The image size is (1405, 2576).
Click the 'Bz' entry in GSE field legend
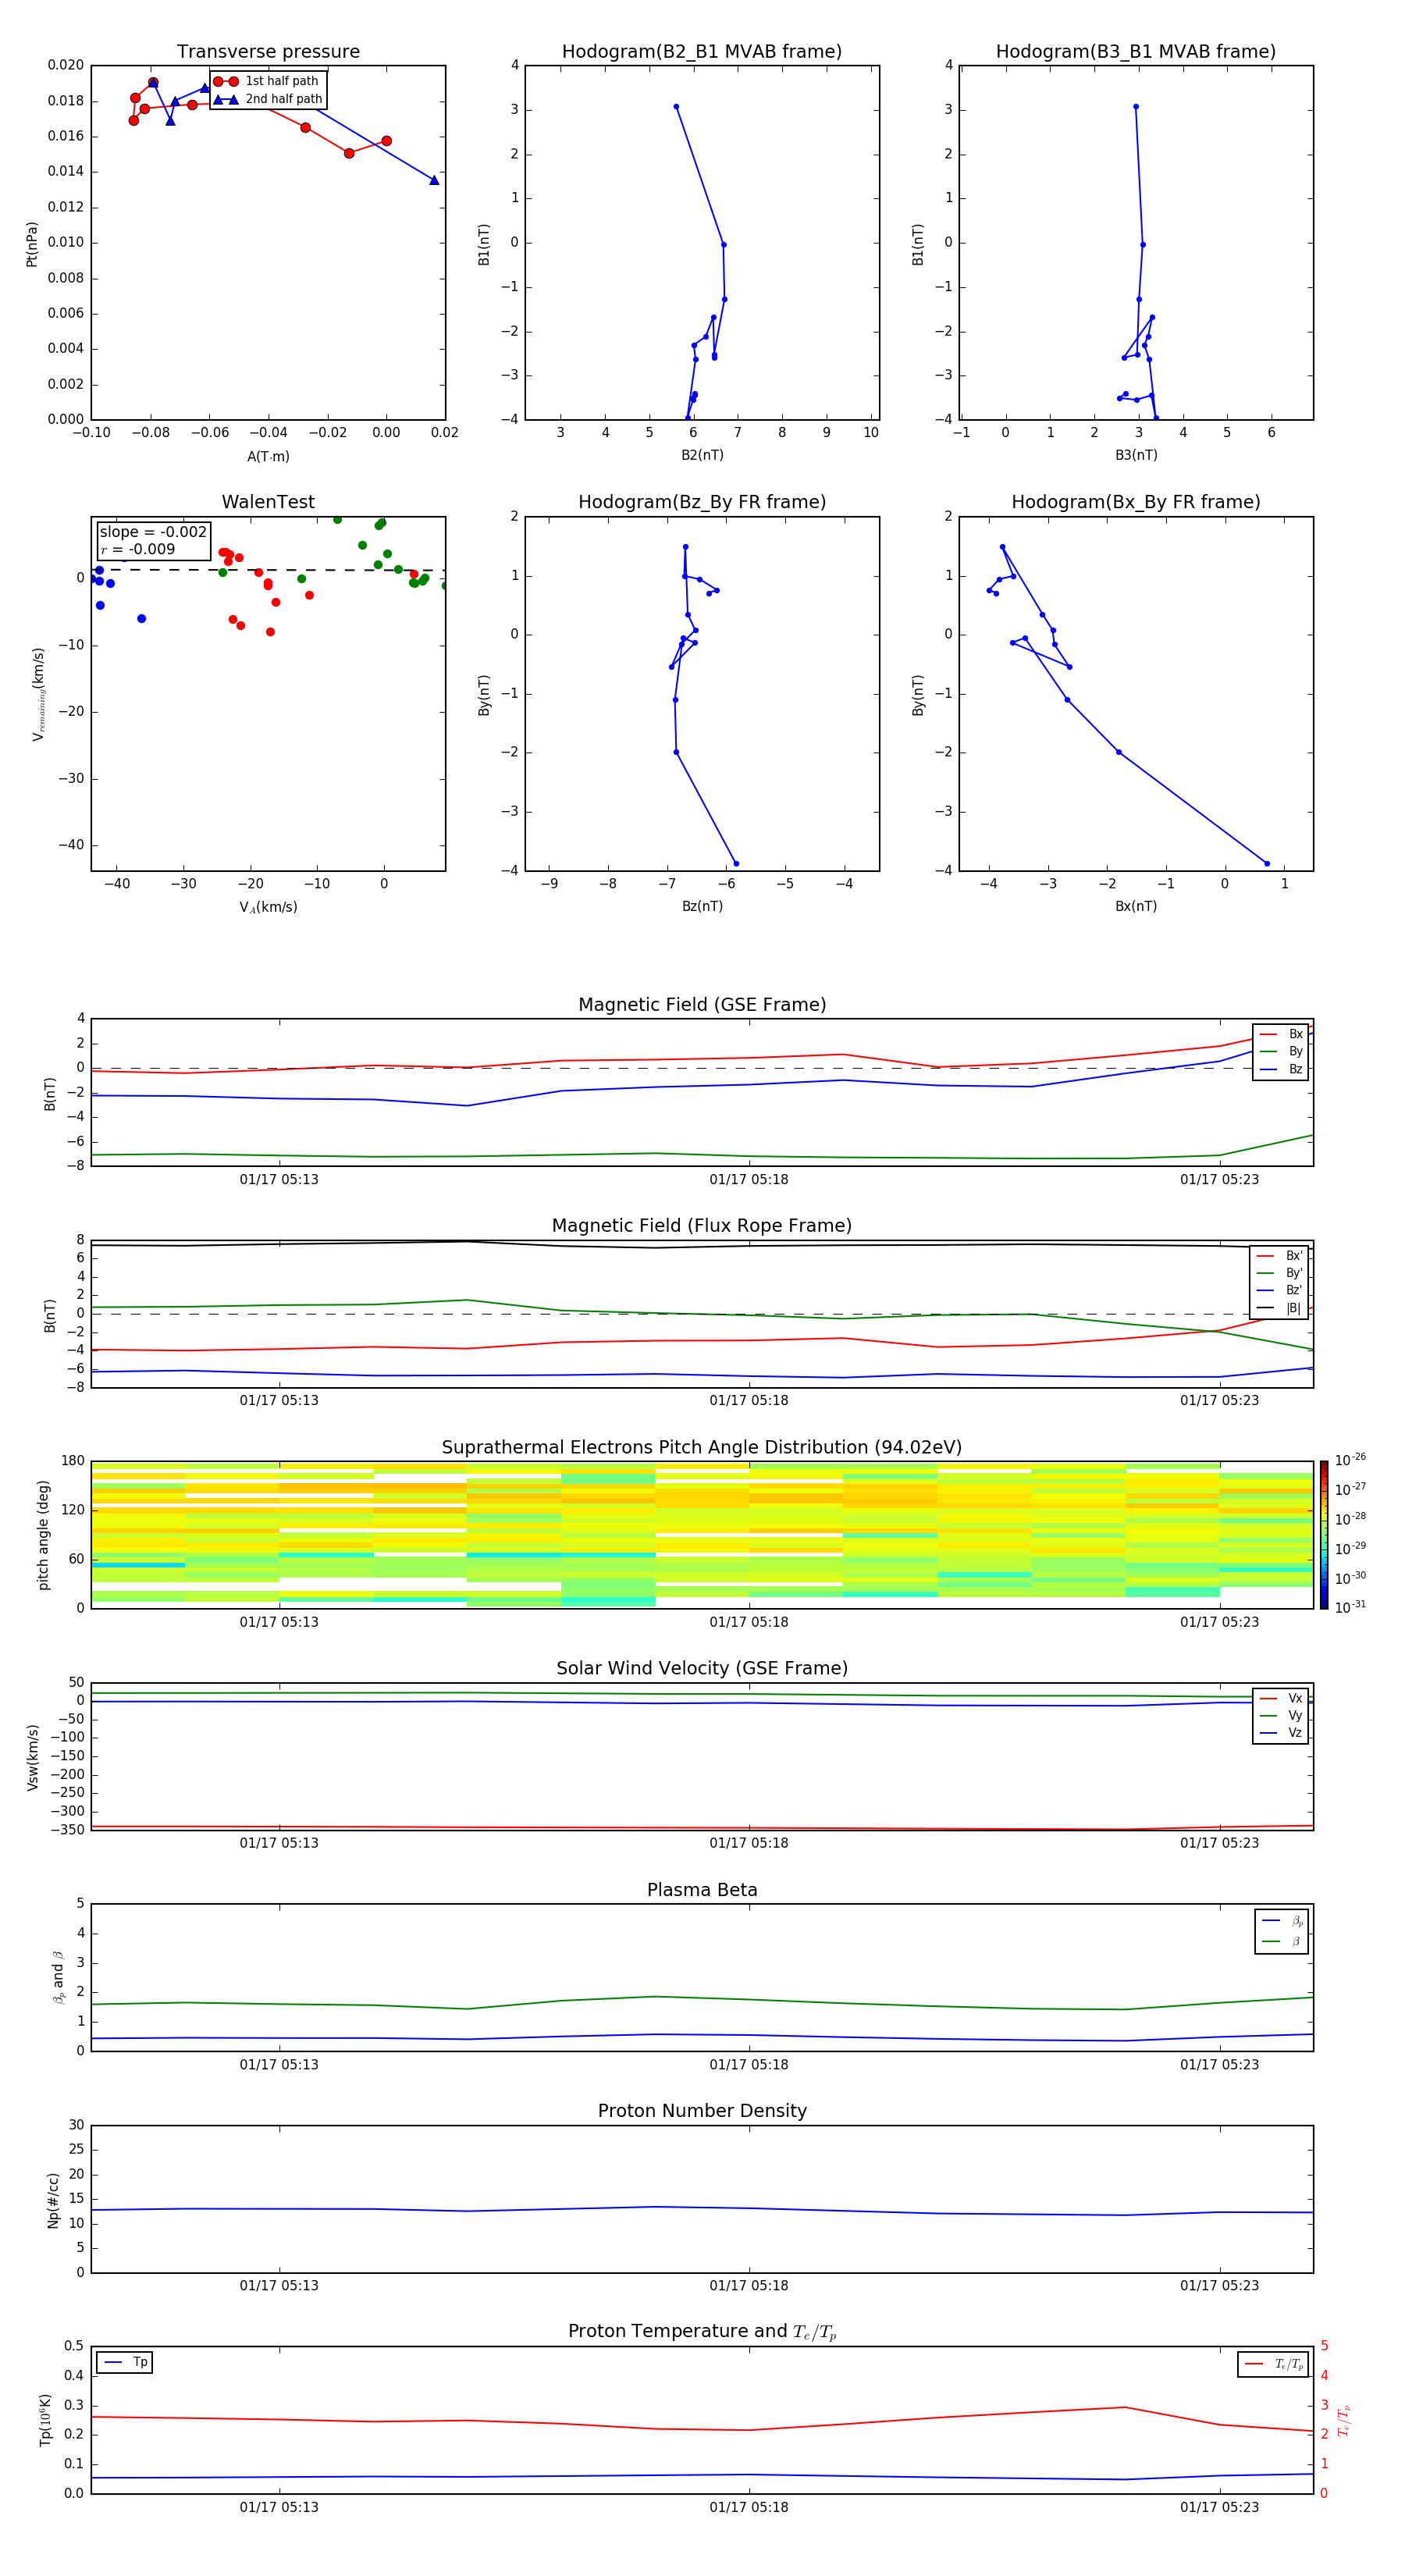1281,1070
